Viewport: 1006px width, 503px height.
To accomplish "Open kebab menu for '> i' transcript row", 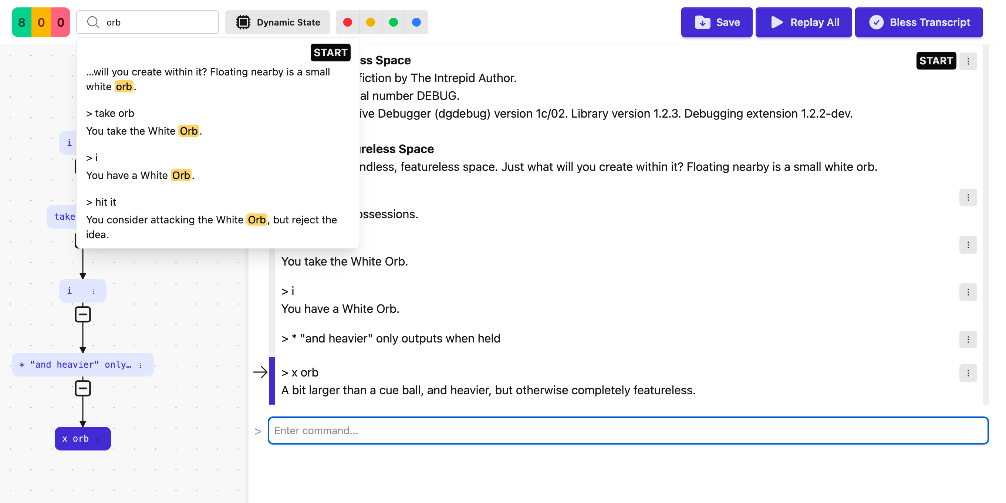I will pos(968,292).
